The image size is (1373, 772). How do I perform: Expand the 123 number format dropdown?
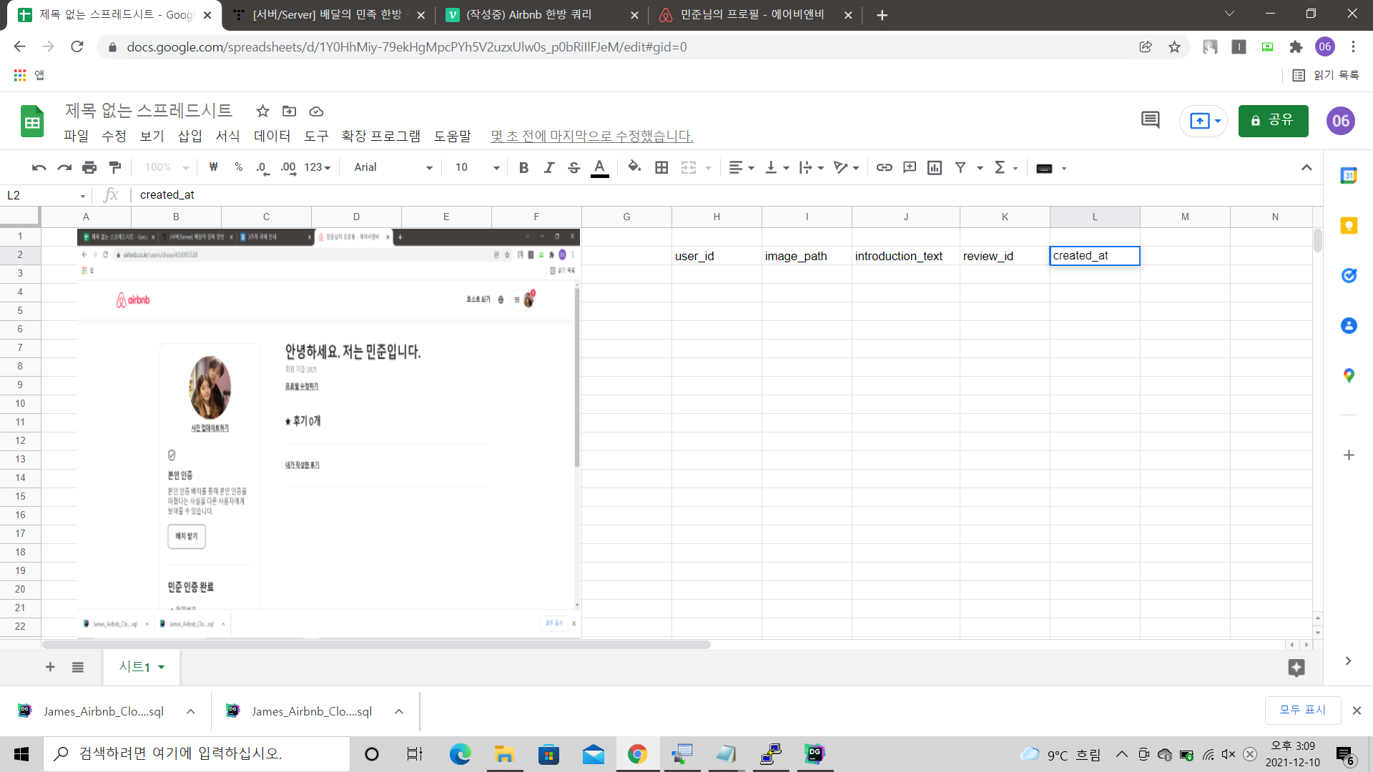317,167
